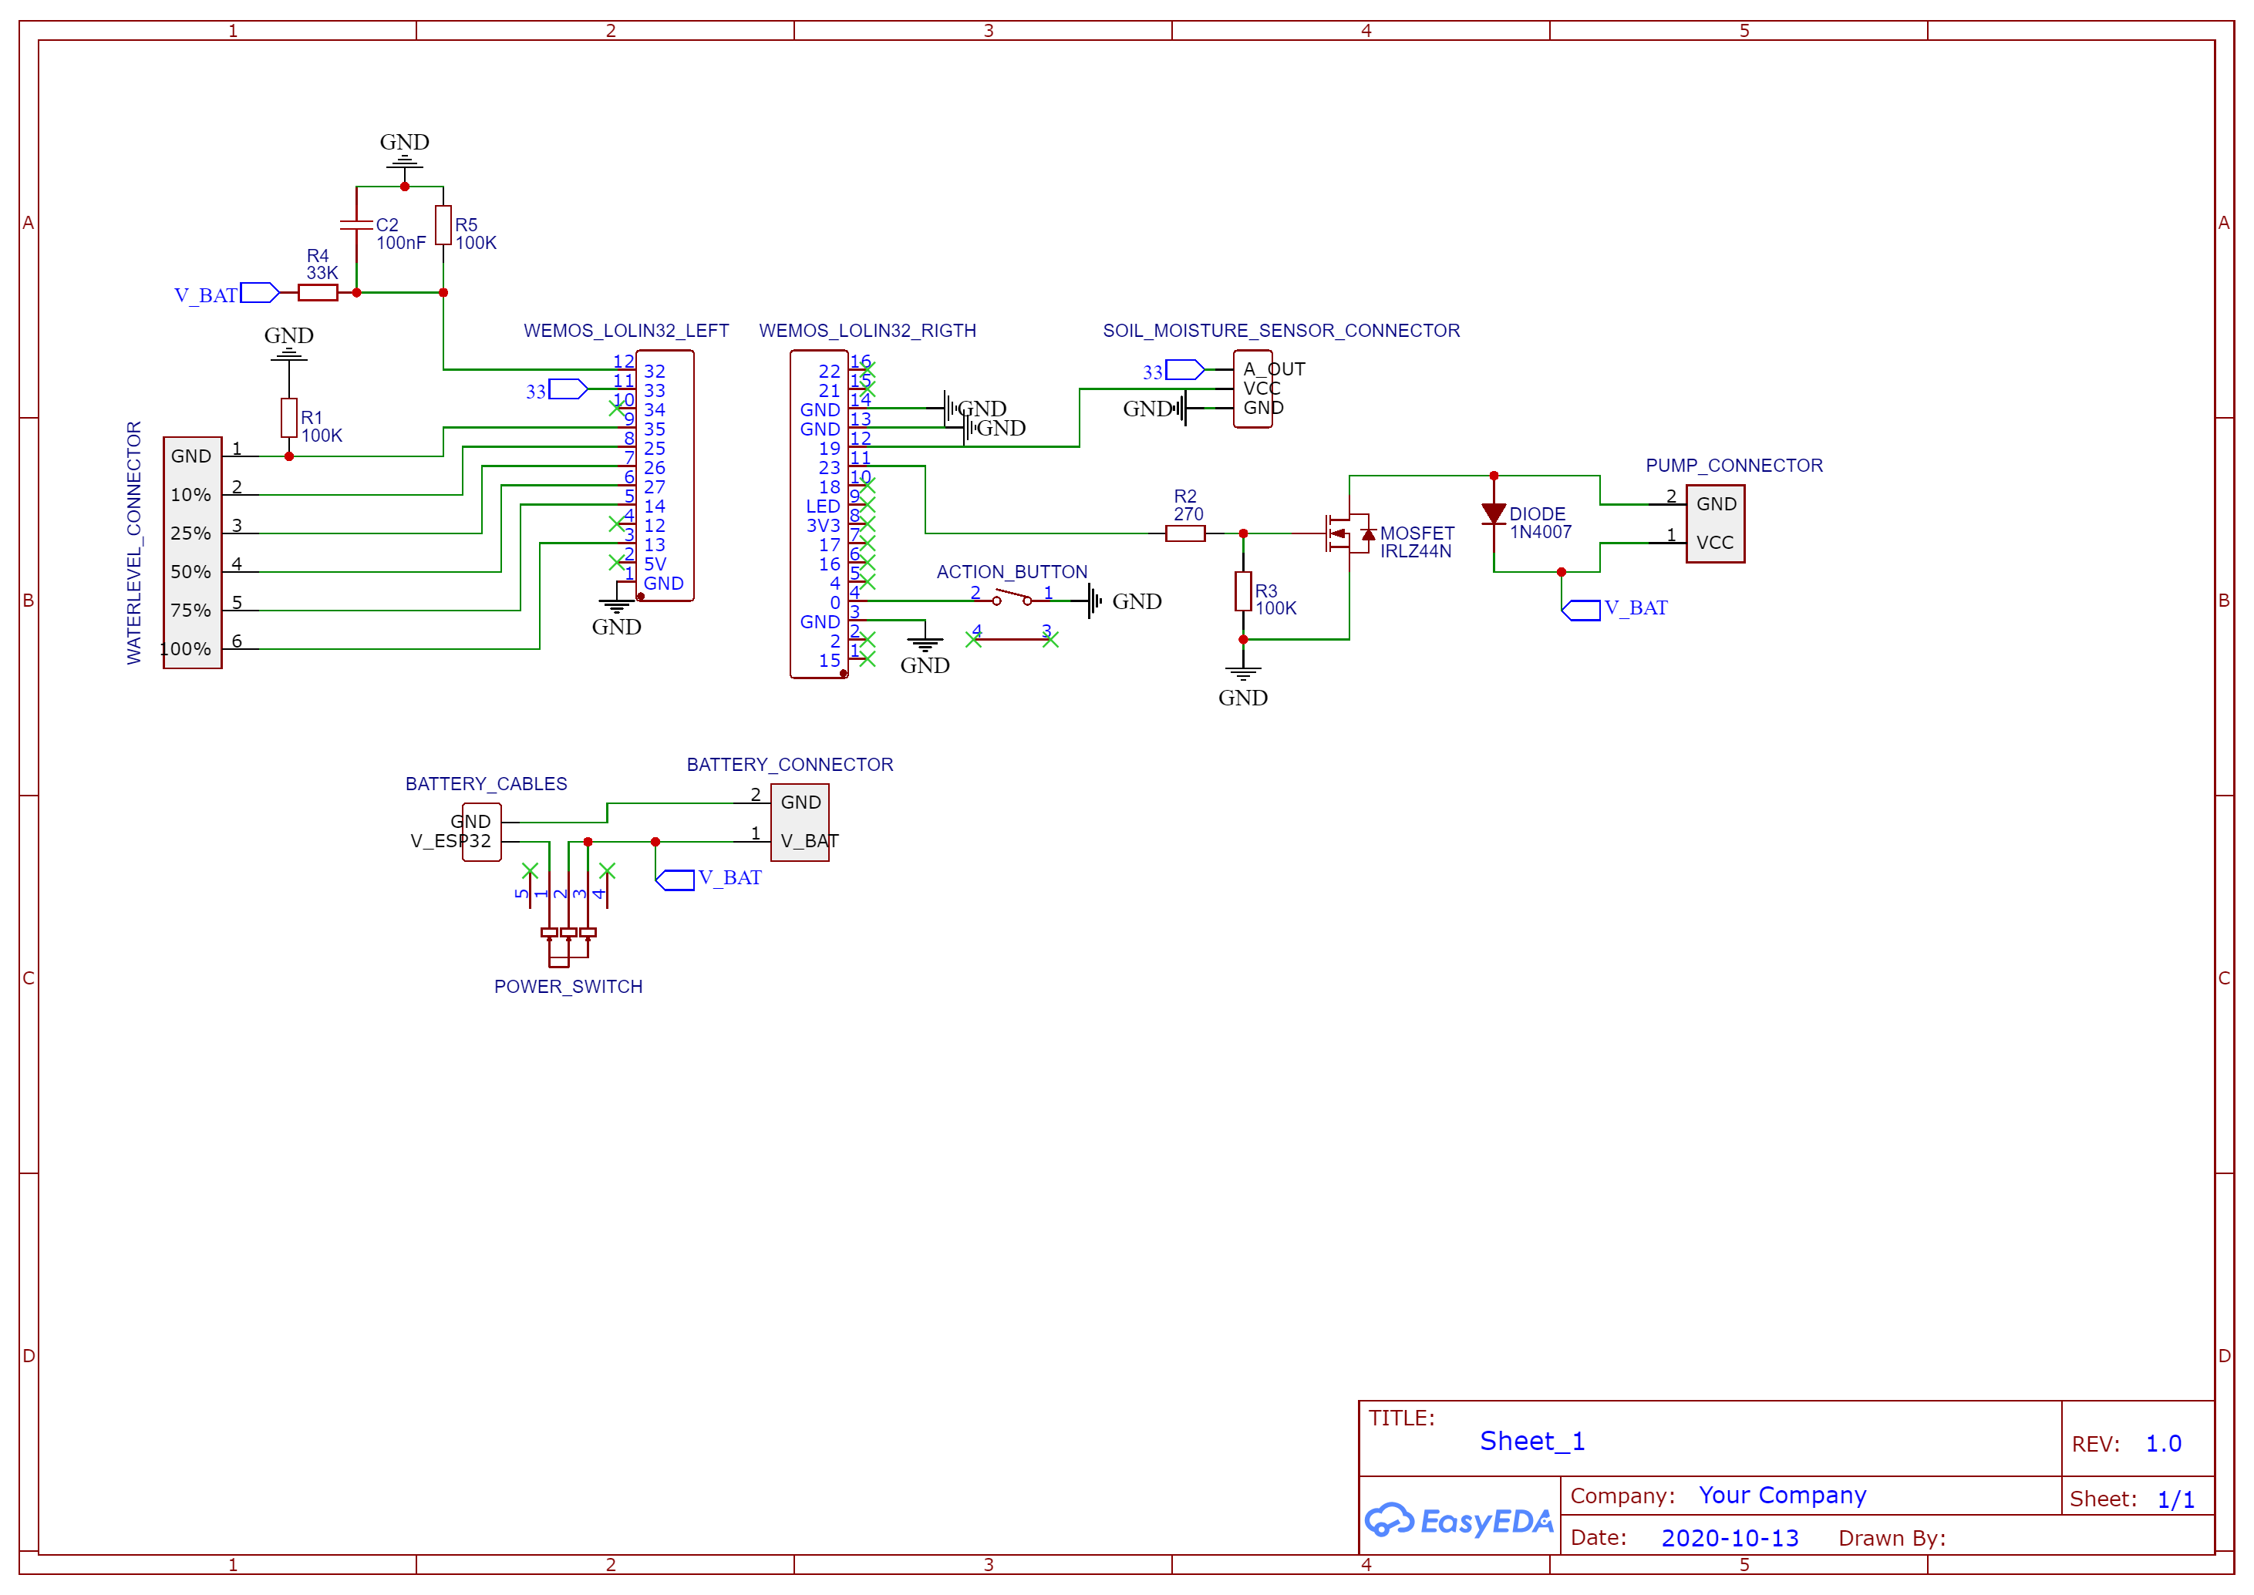
Task: Click the Sheet_1 title text
Action: [x=1532, y=1442]
